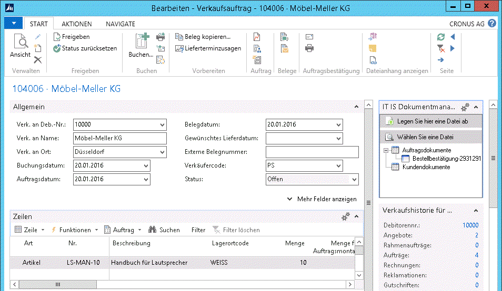
Task: Click the Externe Belegnummer field
Action: coord(312,152)
